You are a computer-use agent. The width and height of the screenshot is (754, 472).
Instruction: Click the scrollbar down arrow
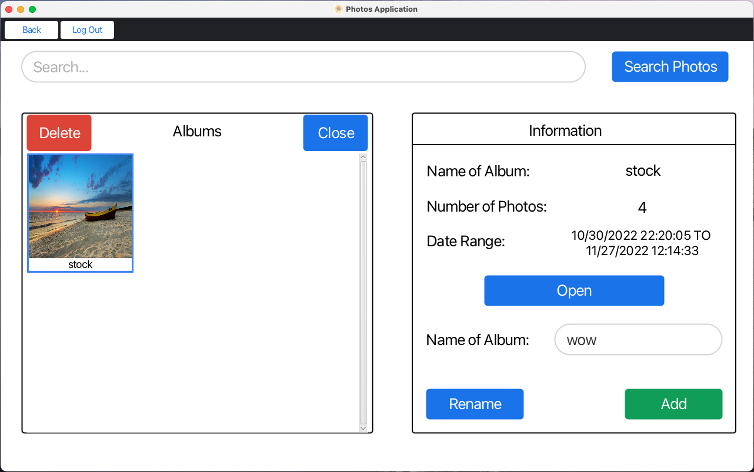coord(363,428)
